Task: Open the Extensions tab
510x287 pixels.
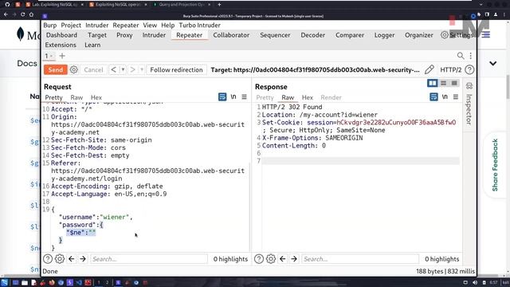Action: [x=61, y=45]
